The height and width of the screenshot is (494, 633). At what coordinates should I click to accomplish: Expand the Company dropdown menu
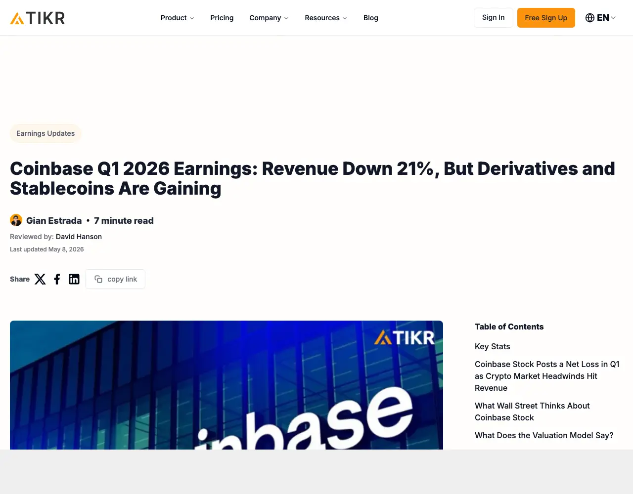[x=269, y=18]
